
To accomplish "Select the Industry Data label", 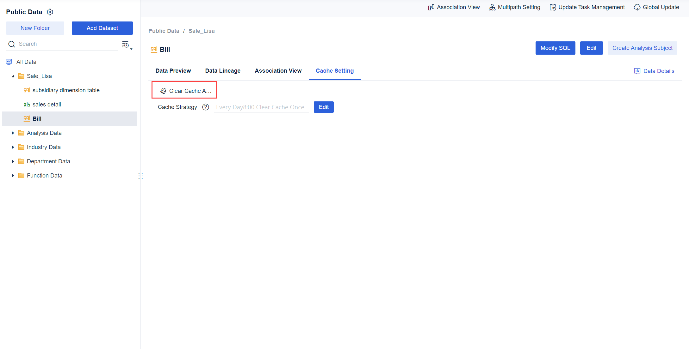I will click(44, 147).
